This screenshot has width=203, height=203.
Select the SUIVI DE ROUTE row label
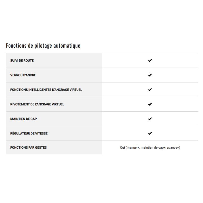click(x=22, y=61)
